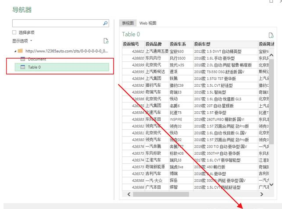Click the Table 0 table icon

coord(23,67)
